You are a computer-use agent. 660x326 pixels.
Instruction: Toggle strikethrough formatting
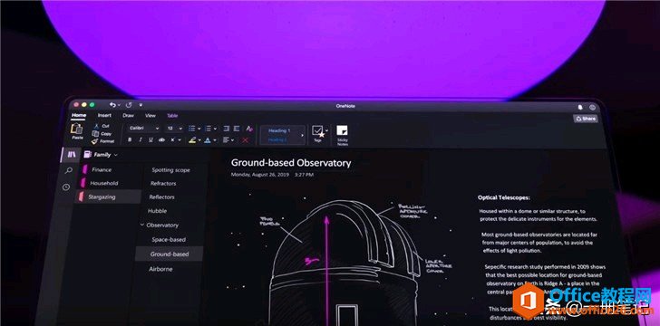coord(161,139)
